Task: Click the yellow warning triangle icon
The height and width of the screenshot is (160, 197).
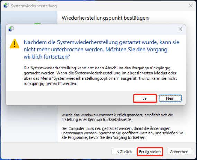Action: 15,44
